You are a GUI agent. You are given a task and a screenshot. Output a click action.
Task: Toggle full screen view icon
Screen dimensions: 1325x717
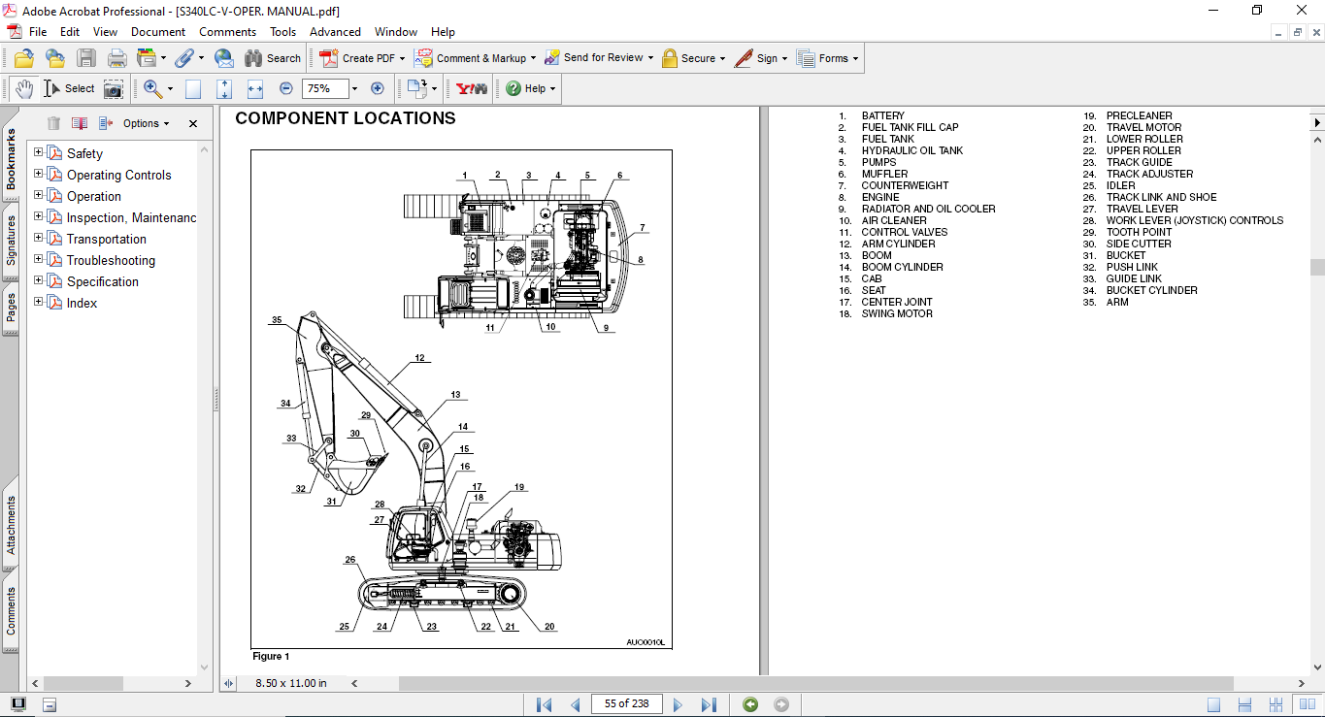(x=18, y=704)
